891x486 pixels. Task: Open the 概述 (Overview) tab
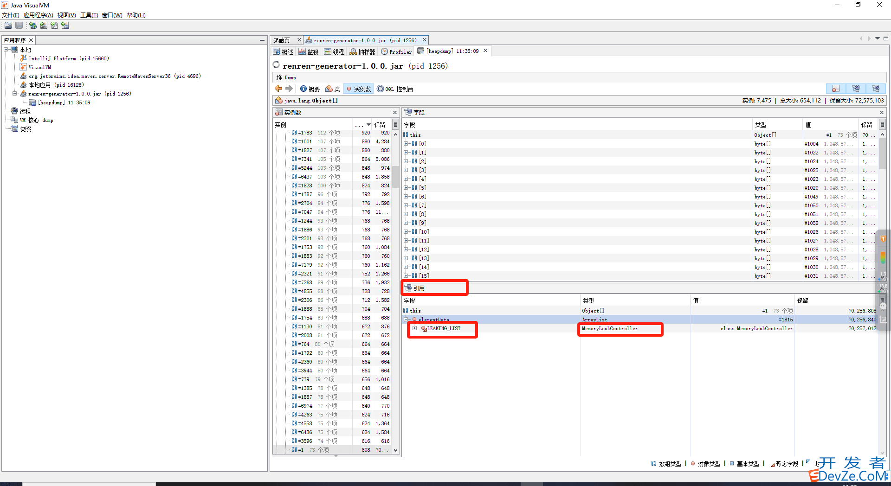tap(284, 51)
